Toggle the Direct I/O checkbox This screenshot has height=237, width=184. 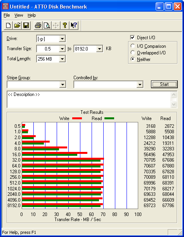click(132, 37)
